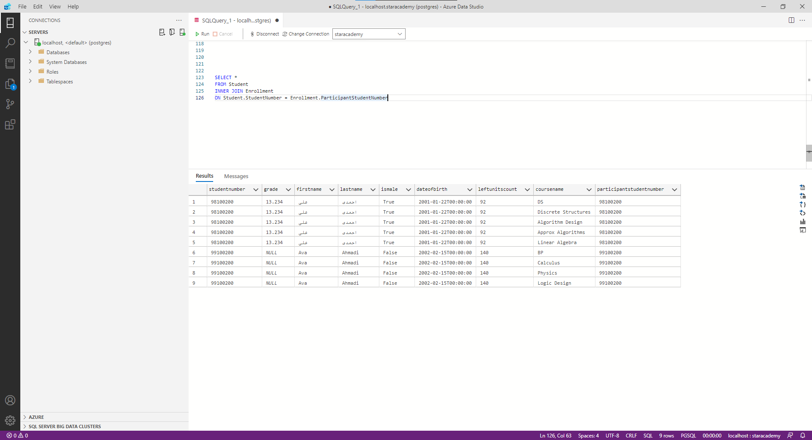Open the Notebooks view in activity bar
Image resolution: width=812 pixels, height=440 pixels.
(10, 63)
